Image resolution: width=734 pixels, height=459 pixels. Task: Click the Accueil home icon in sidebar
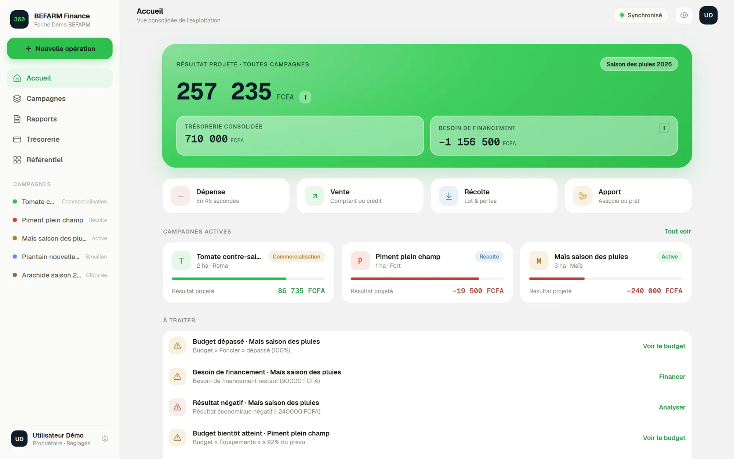pyautogui.click(x=17, y=78)
